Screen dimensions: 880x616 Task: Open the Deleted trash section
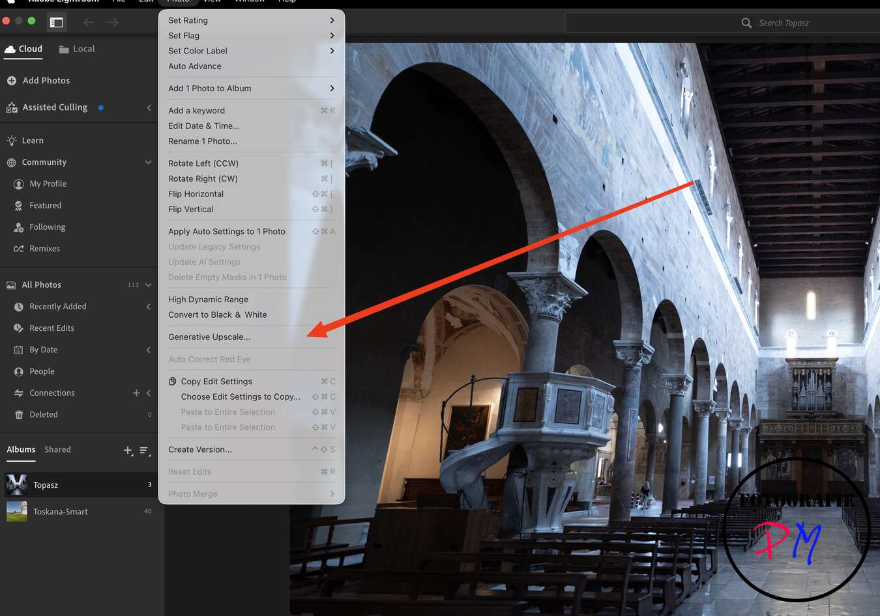(x=43, y=415)
